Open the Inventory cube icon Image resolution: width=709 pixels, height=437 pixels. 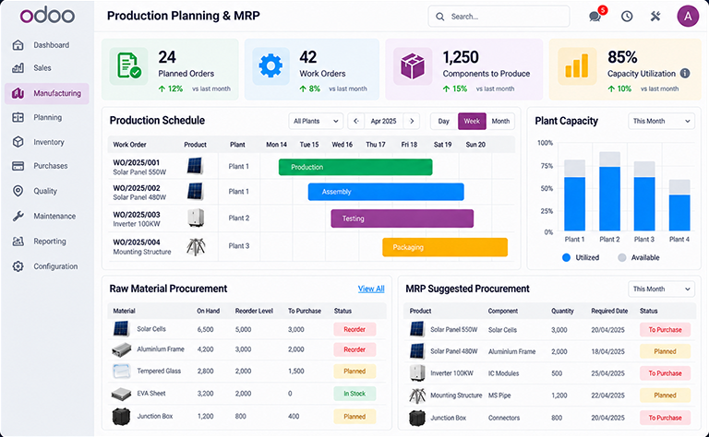18,142
